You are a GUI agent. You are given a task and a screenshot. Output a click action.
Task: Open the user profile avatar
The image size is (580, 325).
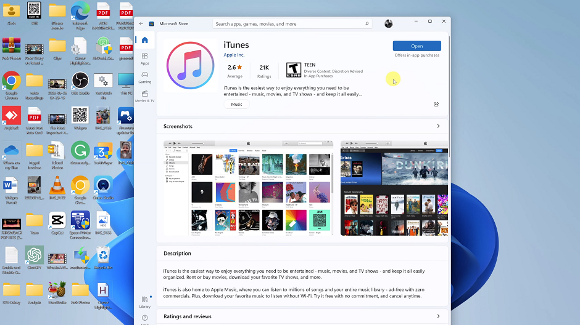[388, 24]
